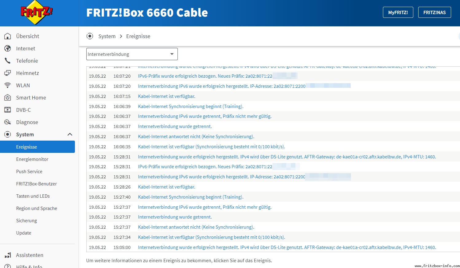Open the DVB-C menu
The width and height of the screenshot is (460, 268).
tap(23, 110)
